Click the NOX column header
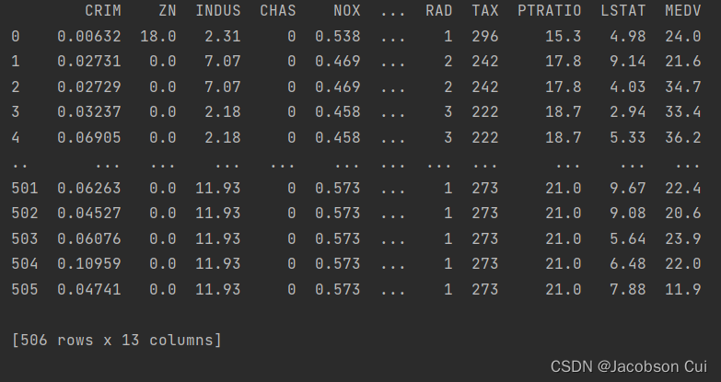The image size is (721, 382). point(347,11)
